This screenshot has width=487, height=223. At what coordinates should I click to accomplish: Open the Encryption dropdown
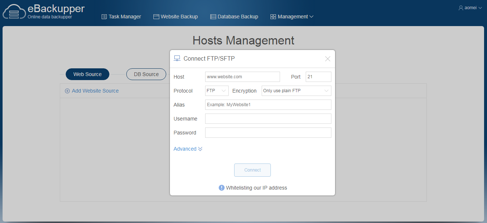[x=297, y=91]
